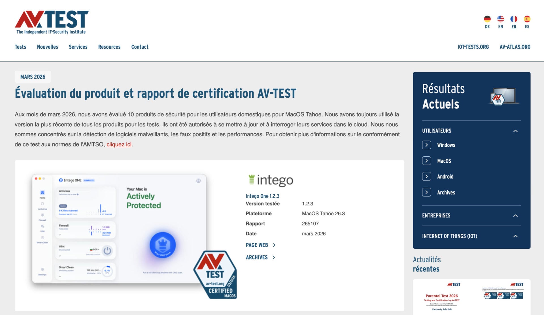544x315 pixels.
Task: Click platform value MacOS Tahoe 26.3
Action: pyautogui.click(x=323, y=214)
